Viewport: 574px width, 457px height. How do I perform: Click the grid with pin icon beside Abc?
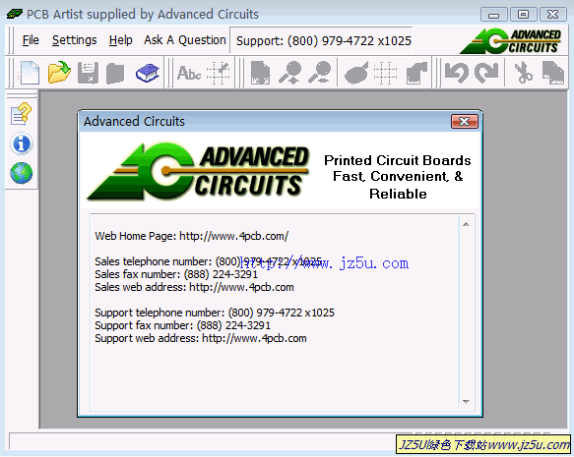(219, 73)
